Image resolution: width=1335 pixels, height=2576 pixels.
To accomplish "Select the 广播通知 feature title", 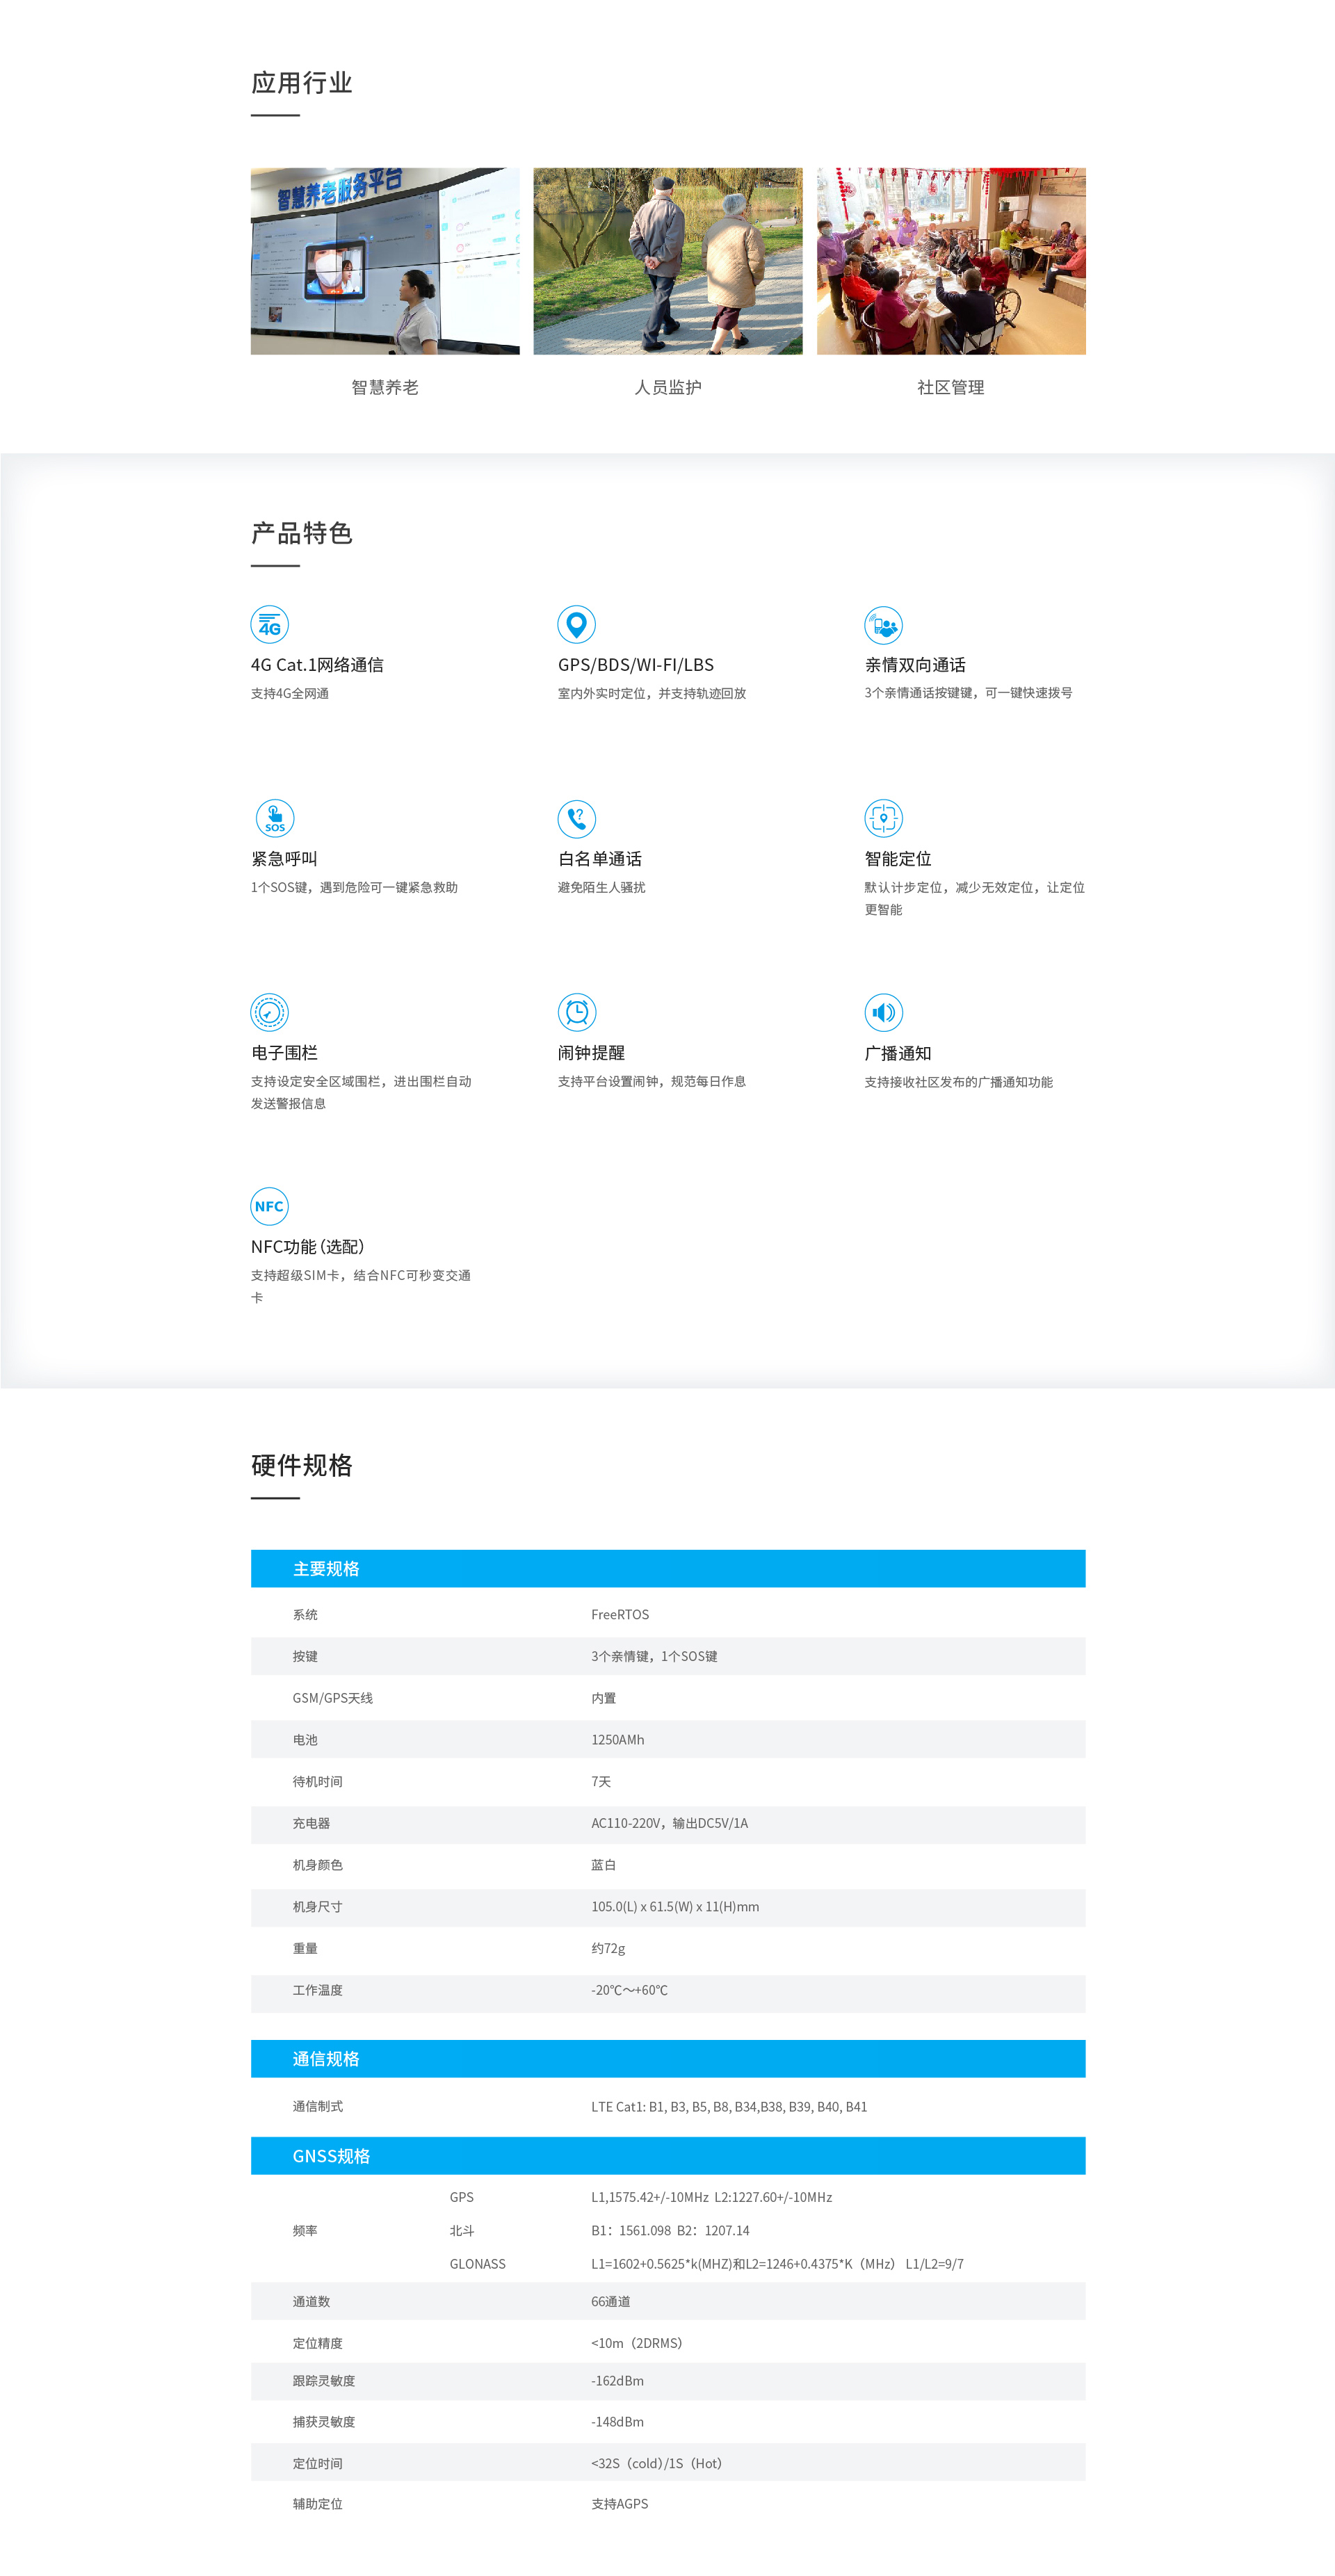I will point(898,1053).
